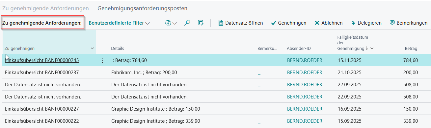431x128 pixels.
Task: Open link Einkaufsübersicht BANF00000245
Action: tap(42, 60)
